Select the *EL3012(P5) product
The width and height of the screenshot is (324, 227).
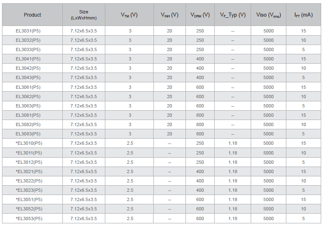coord(29,162)
